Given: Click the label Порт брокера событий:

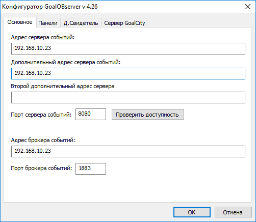Looking at the screenshot, I should 41,168.
